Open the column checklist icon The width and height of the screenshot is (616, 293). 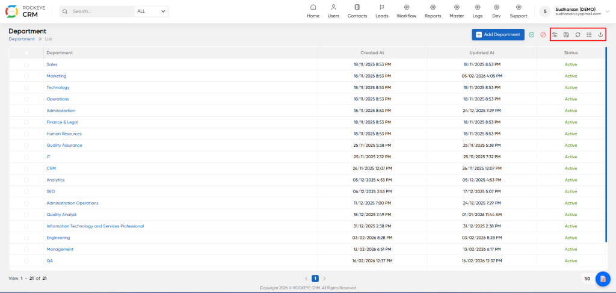[x=589, y=34]
